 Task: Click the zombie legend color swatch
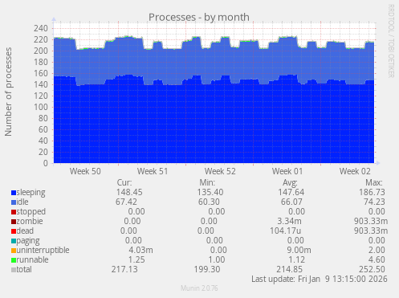(14, 222)
